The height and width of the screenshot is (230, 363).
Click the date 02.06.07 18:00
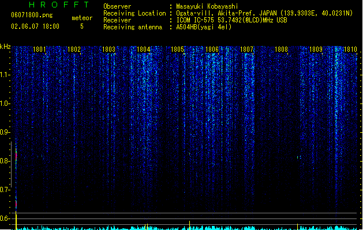35,26
